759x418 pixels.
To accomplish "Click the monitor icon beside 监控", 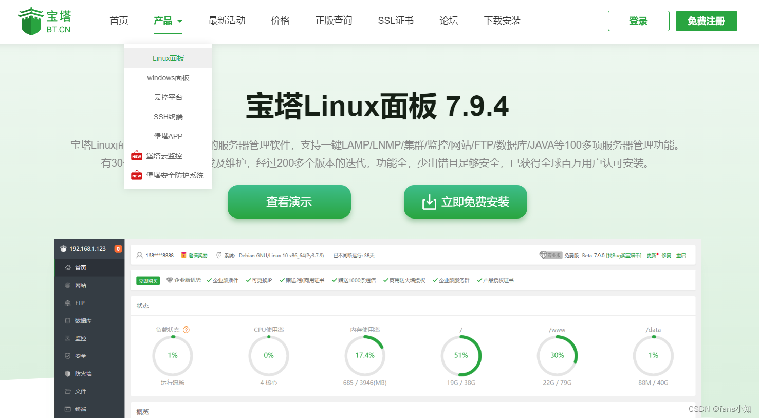I will [x=68, y=338].
